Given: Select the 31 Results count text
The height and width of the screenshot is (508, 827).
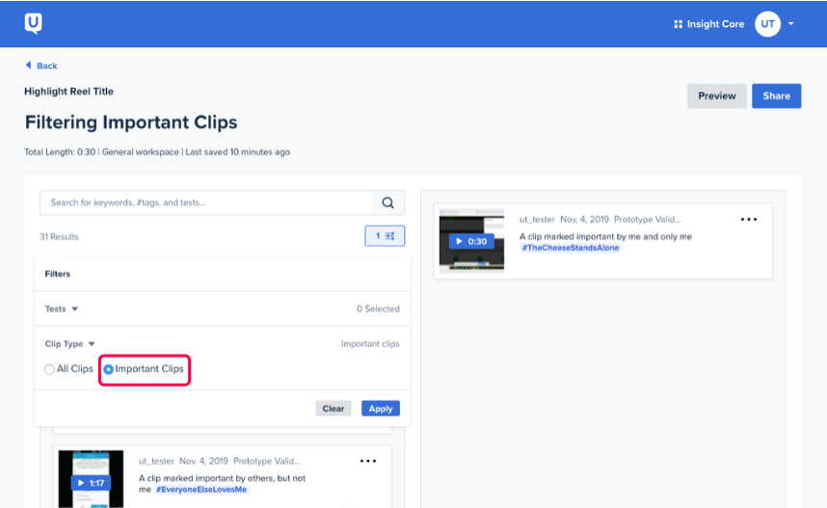Looking at the screenshot, I should 59,237.
